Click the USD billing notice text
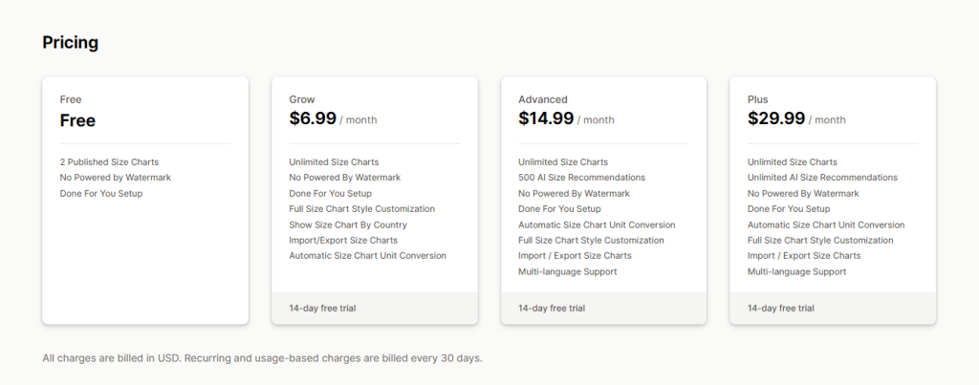979x385 pixels. click(262, 358)
